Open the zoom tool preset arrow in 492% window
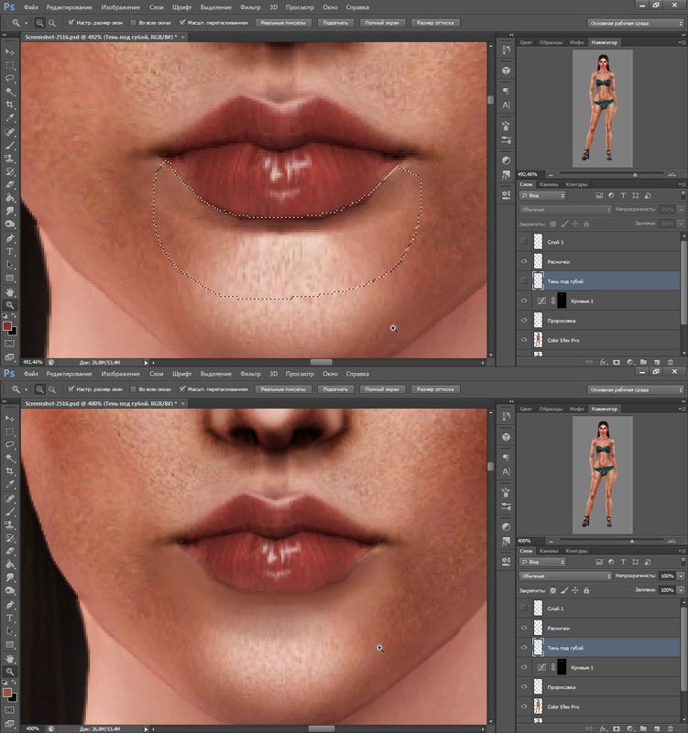Image resolution: width=688 pixels, height=733 pixels. pyautogui.click(x=27, y=22)
